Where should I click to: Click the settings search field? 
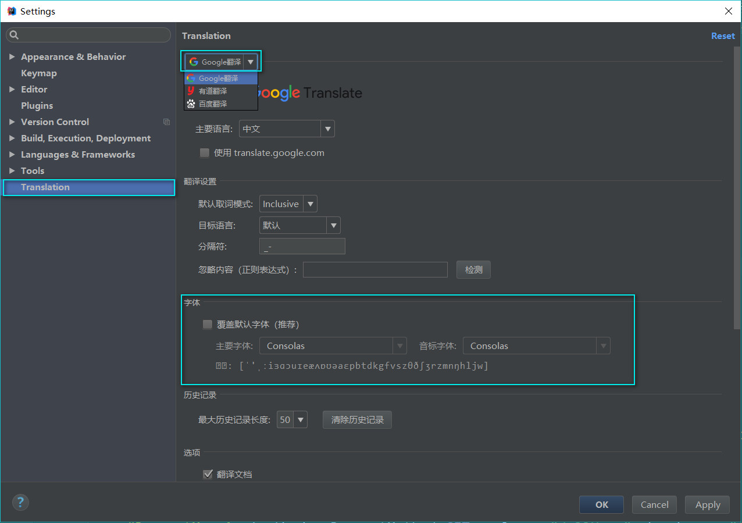click(88, 35)
